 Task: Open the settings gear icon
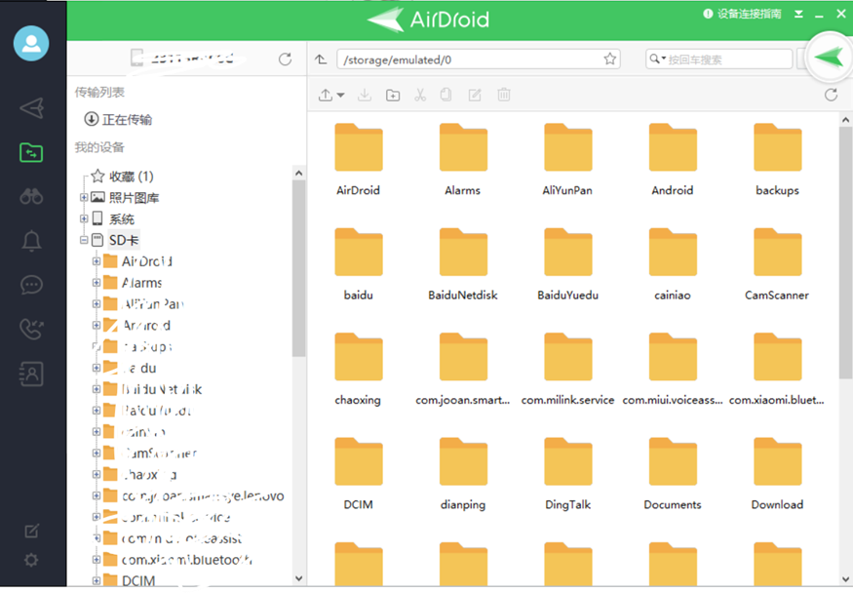click(31, 560)
